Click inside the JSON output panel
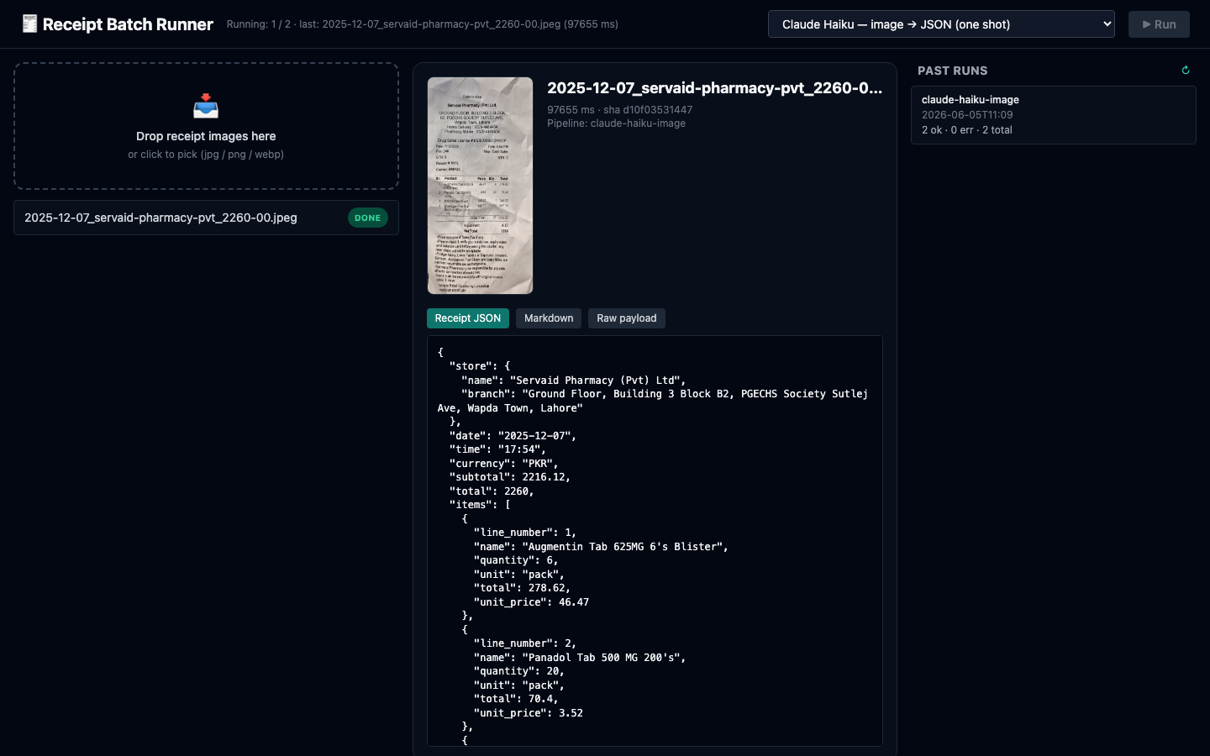The height and width of the screenshot is (756, 1210). (655, 541)
